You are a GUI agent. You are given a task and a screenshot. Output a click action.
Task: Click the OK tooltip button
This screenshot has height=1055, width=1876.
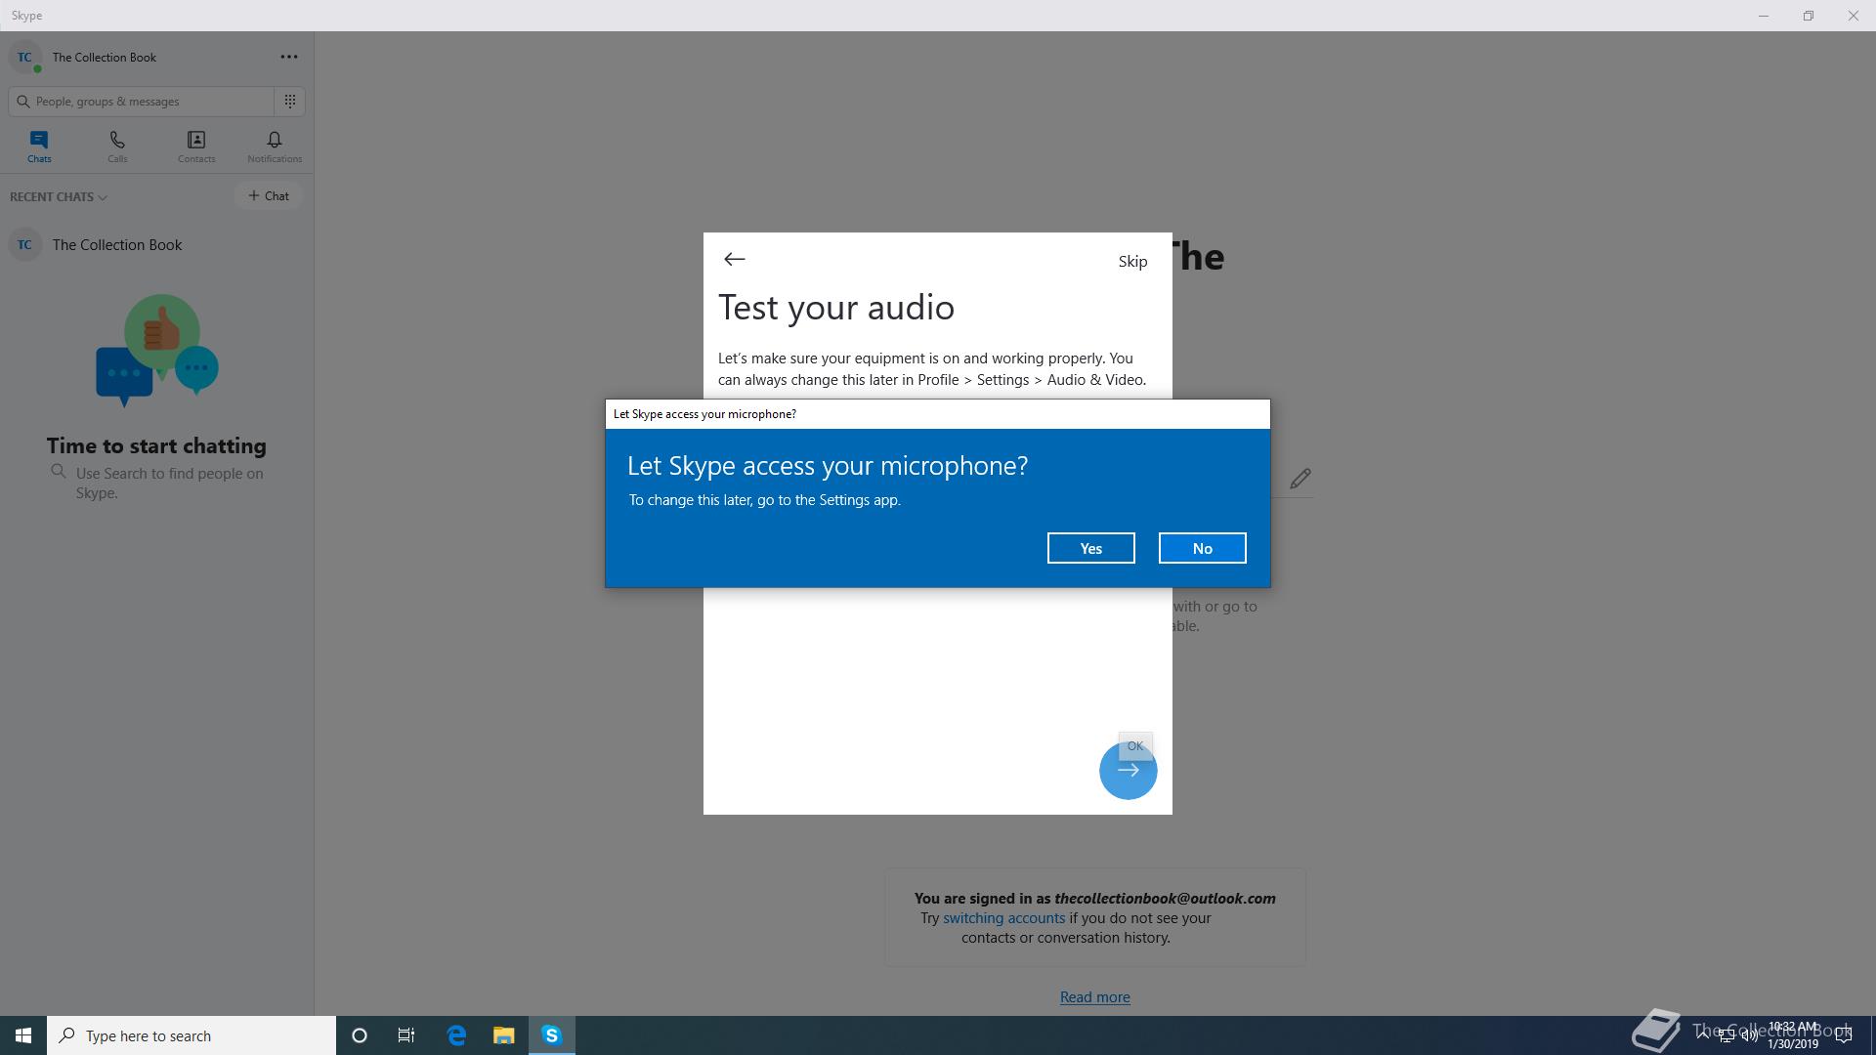[x=1134, y=745]
